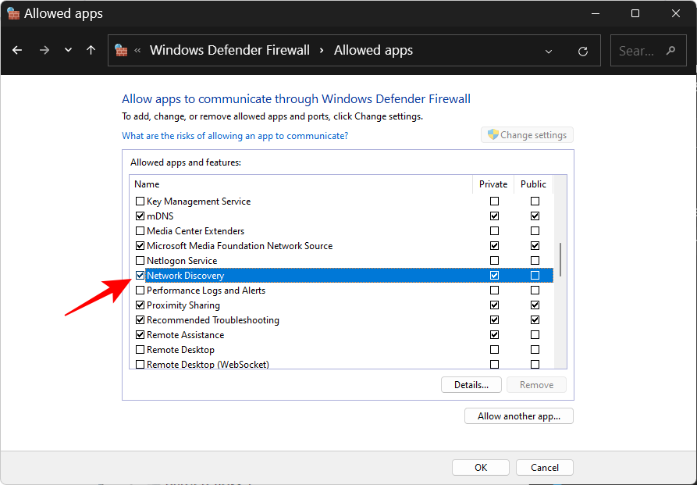Enable Private access for Remote Desktop
Image resolution: width=697 pixels, height=485 pixels.
pos(494,349)
